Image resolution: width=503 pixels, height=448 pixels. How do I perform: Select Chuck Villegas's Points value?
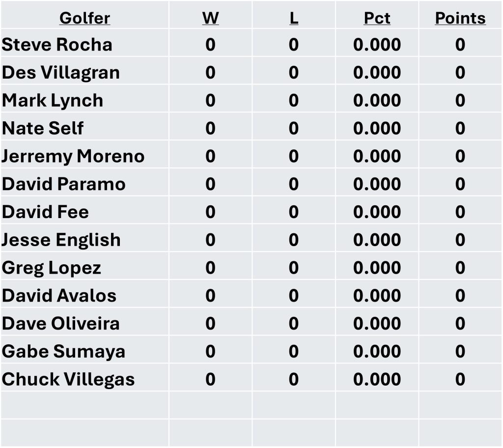460,380
